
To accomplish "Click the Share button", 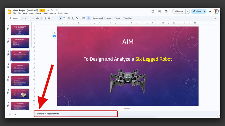I will pos(197,11).
